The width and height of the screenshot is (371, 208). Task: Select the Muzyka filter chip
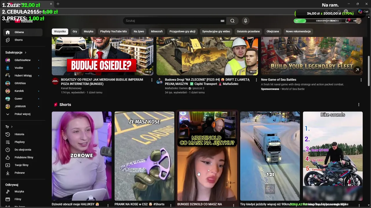[89, 31]
